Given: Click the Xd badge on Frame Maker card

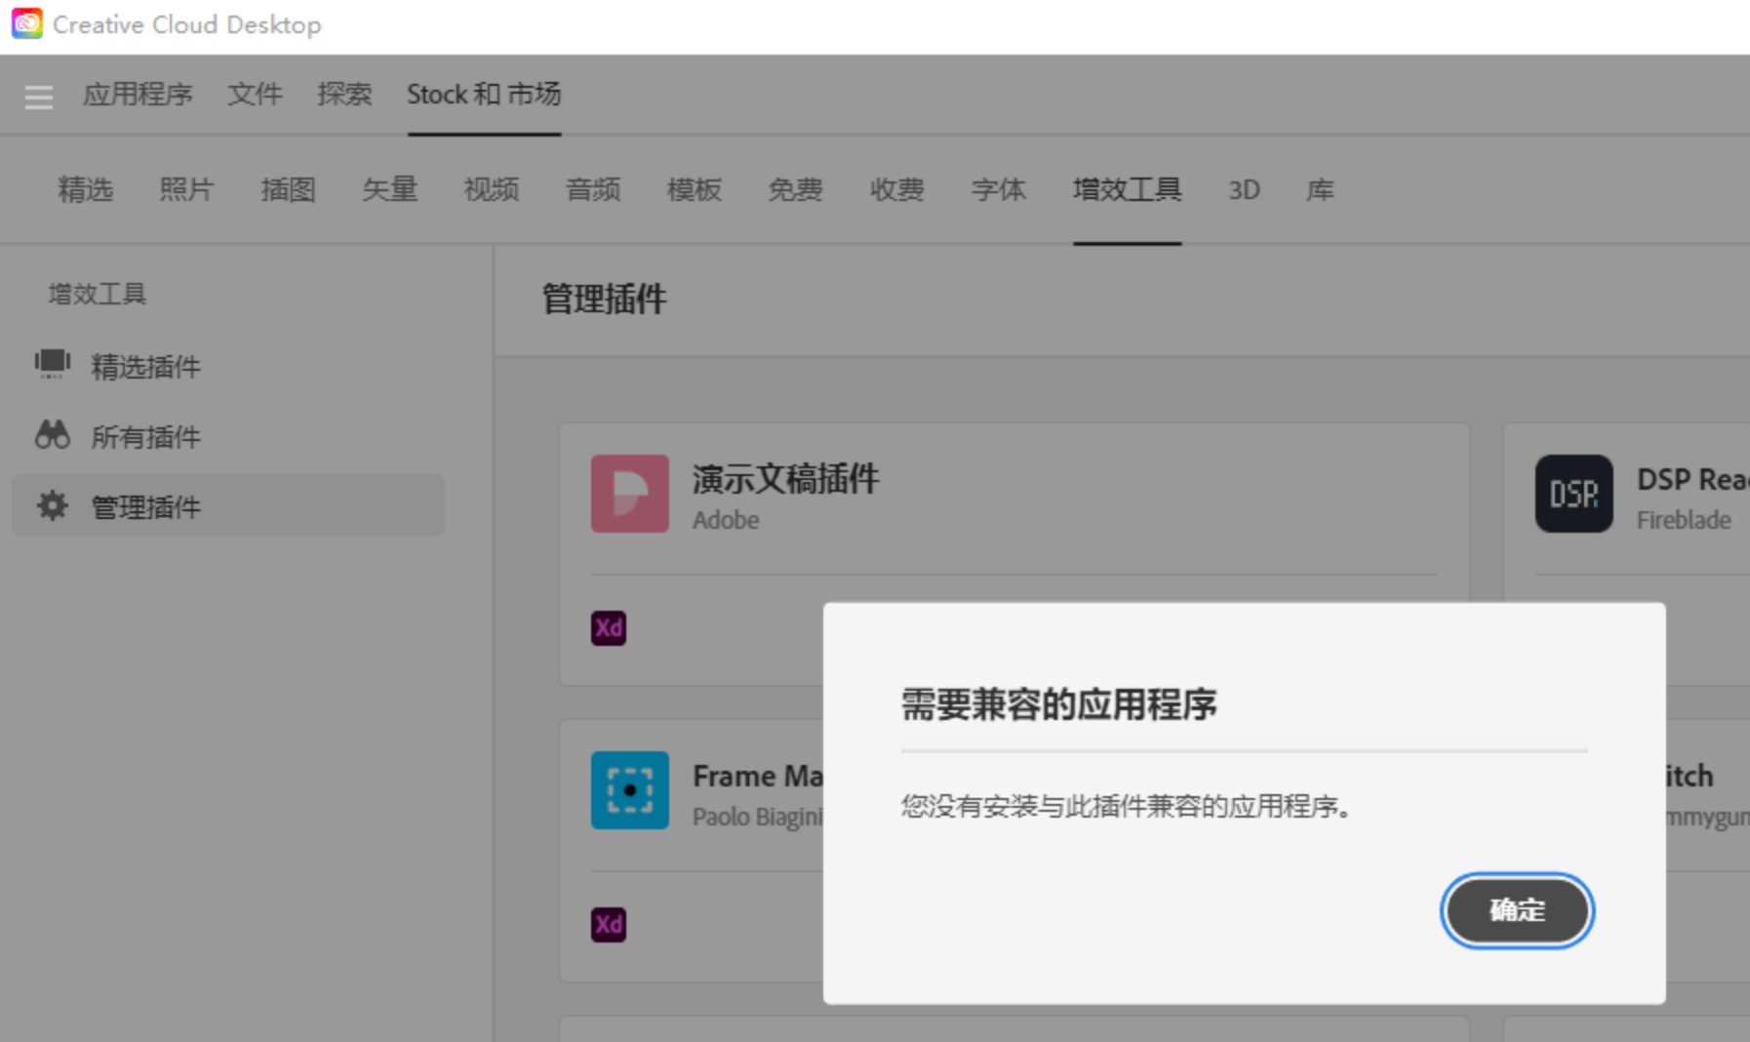Looking at the screenshot, I should (x=608, y=925).
